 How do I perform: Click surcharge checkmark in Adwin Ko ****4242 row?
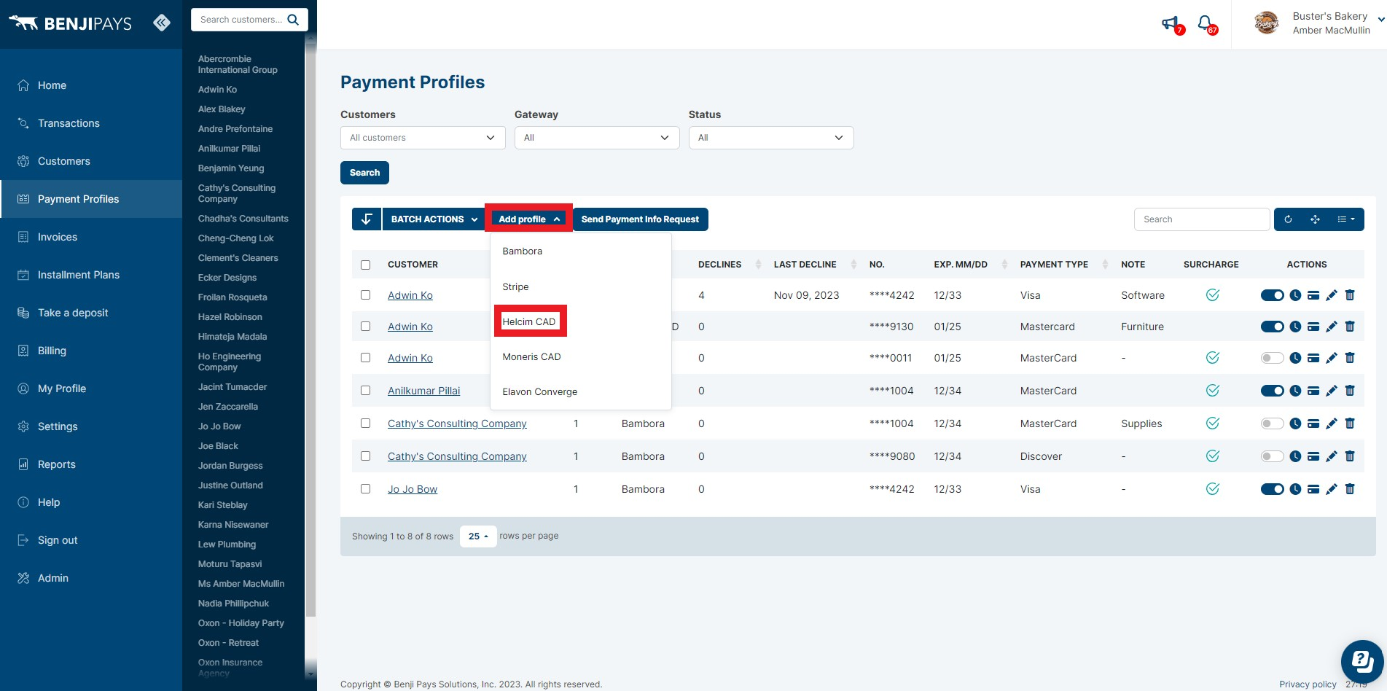pyautogui.click(x=1213, y=295)
